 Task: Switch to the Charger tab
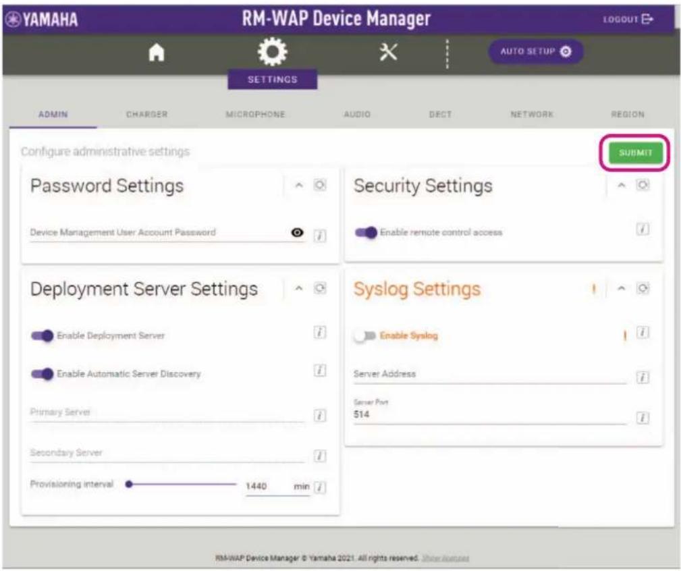tap(147, 114)
